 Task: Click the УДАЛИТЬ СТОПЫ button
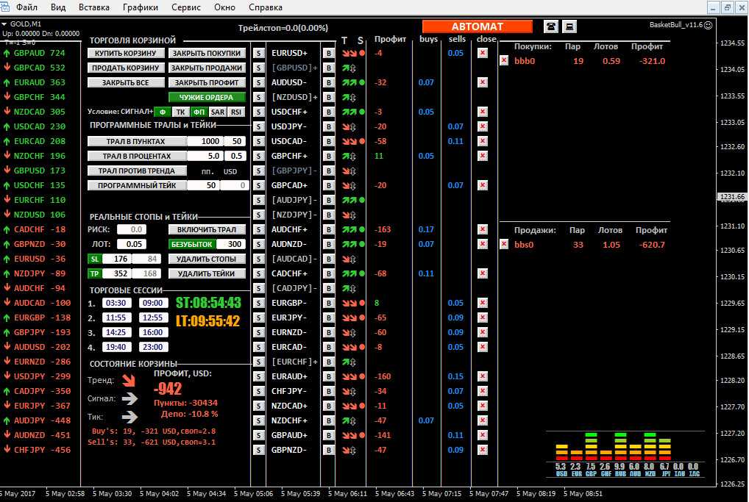[x=207, y=259]
